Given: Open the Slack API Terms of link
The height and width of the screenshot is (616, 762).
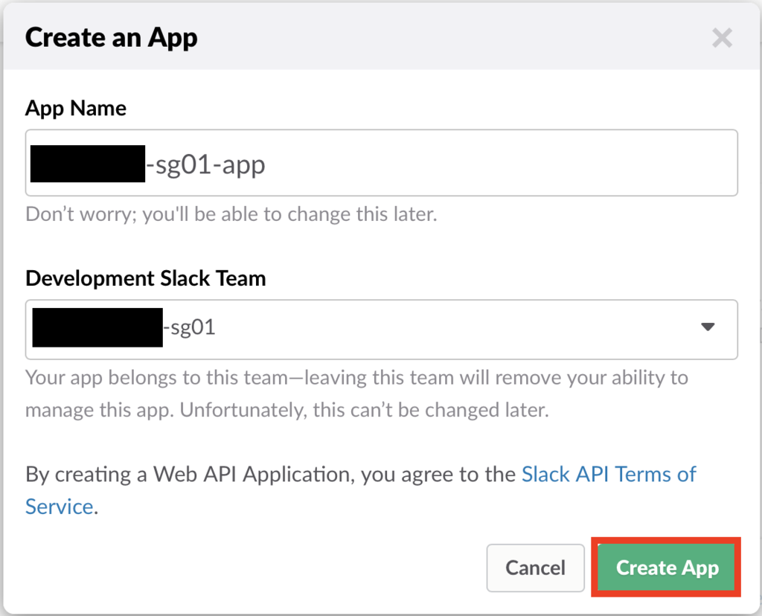Looking at the screenshot, I should (x=609, y=474).
